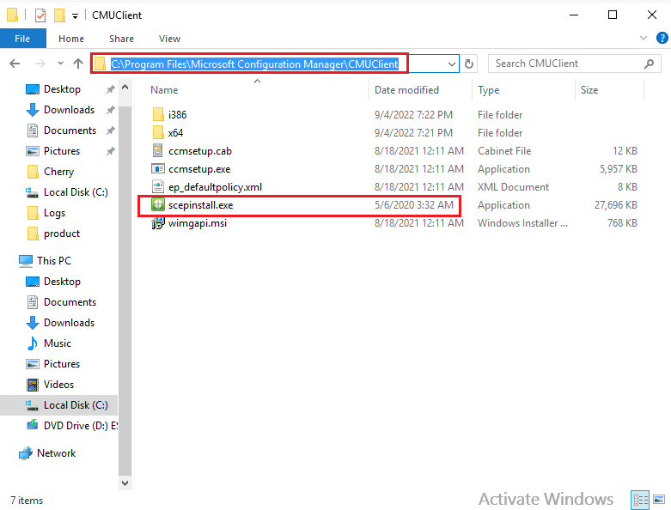Click New folder quick access icon
The width and height of the screenshot is (671, 510).
point(59,15)
